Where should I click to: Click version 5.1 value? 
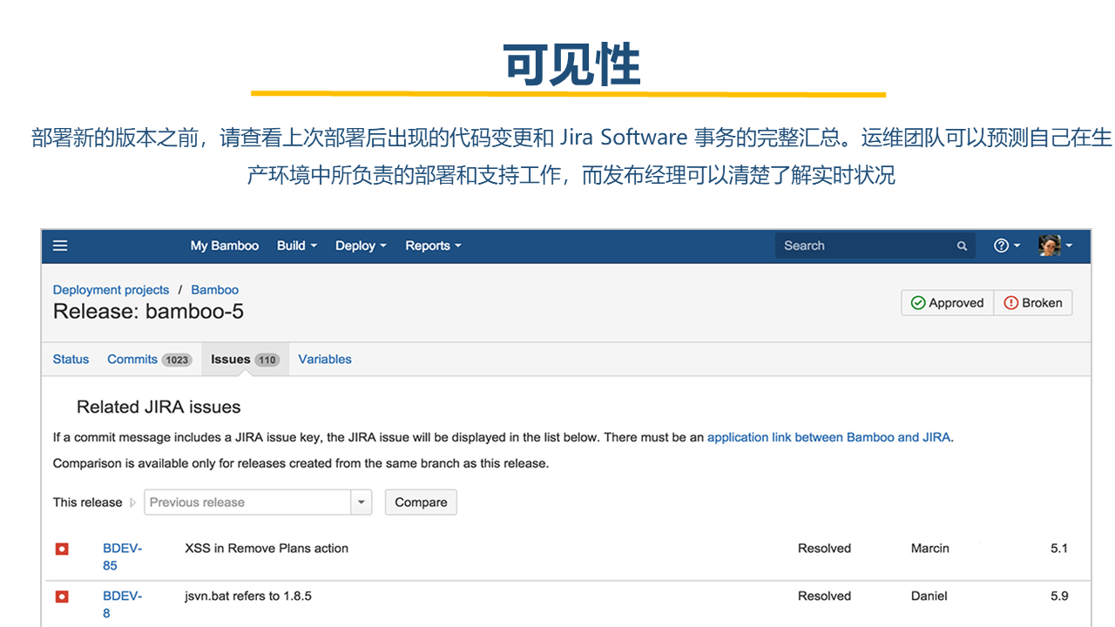pos(1059,549)
